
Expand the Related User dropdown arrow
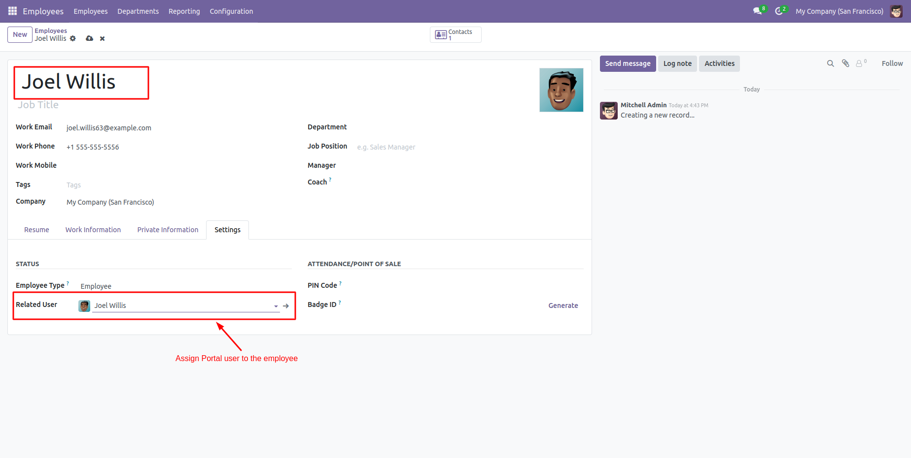click(x=276, y=306)
